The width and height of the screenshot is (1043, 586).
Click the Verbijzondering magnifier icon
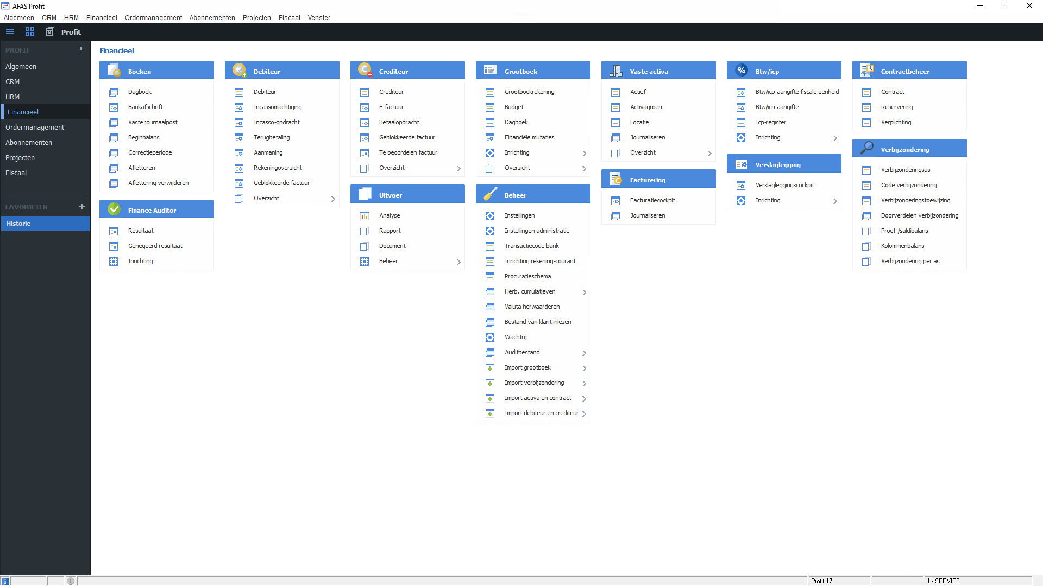(866, 149)
